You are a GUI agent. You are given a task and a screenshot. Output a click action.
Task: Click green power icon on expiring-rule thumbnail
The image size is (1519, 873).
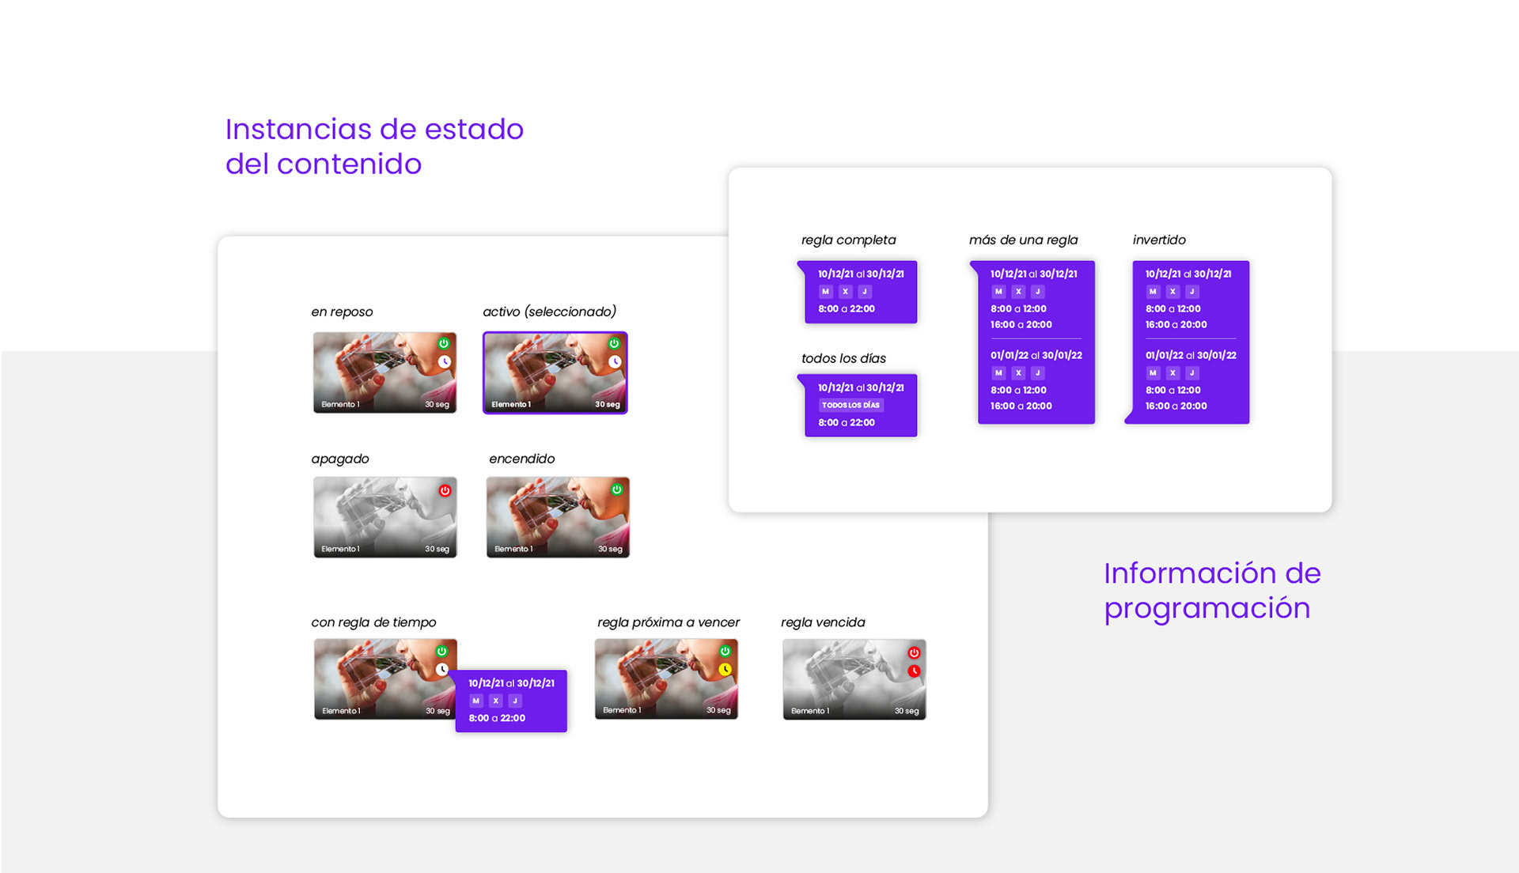[x=725, y=651]
